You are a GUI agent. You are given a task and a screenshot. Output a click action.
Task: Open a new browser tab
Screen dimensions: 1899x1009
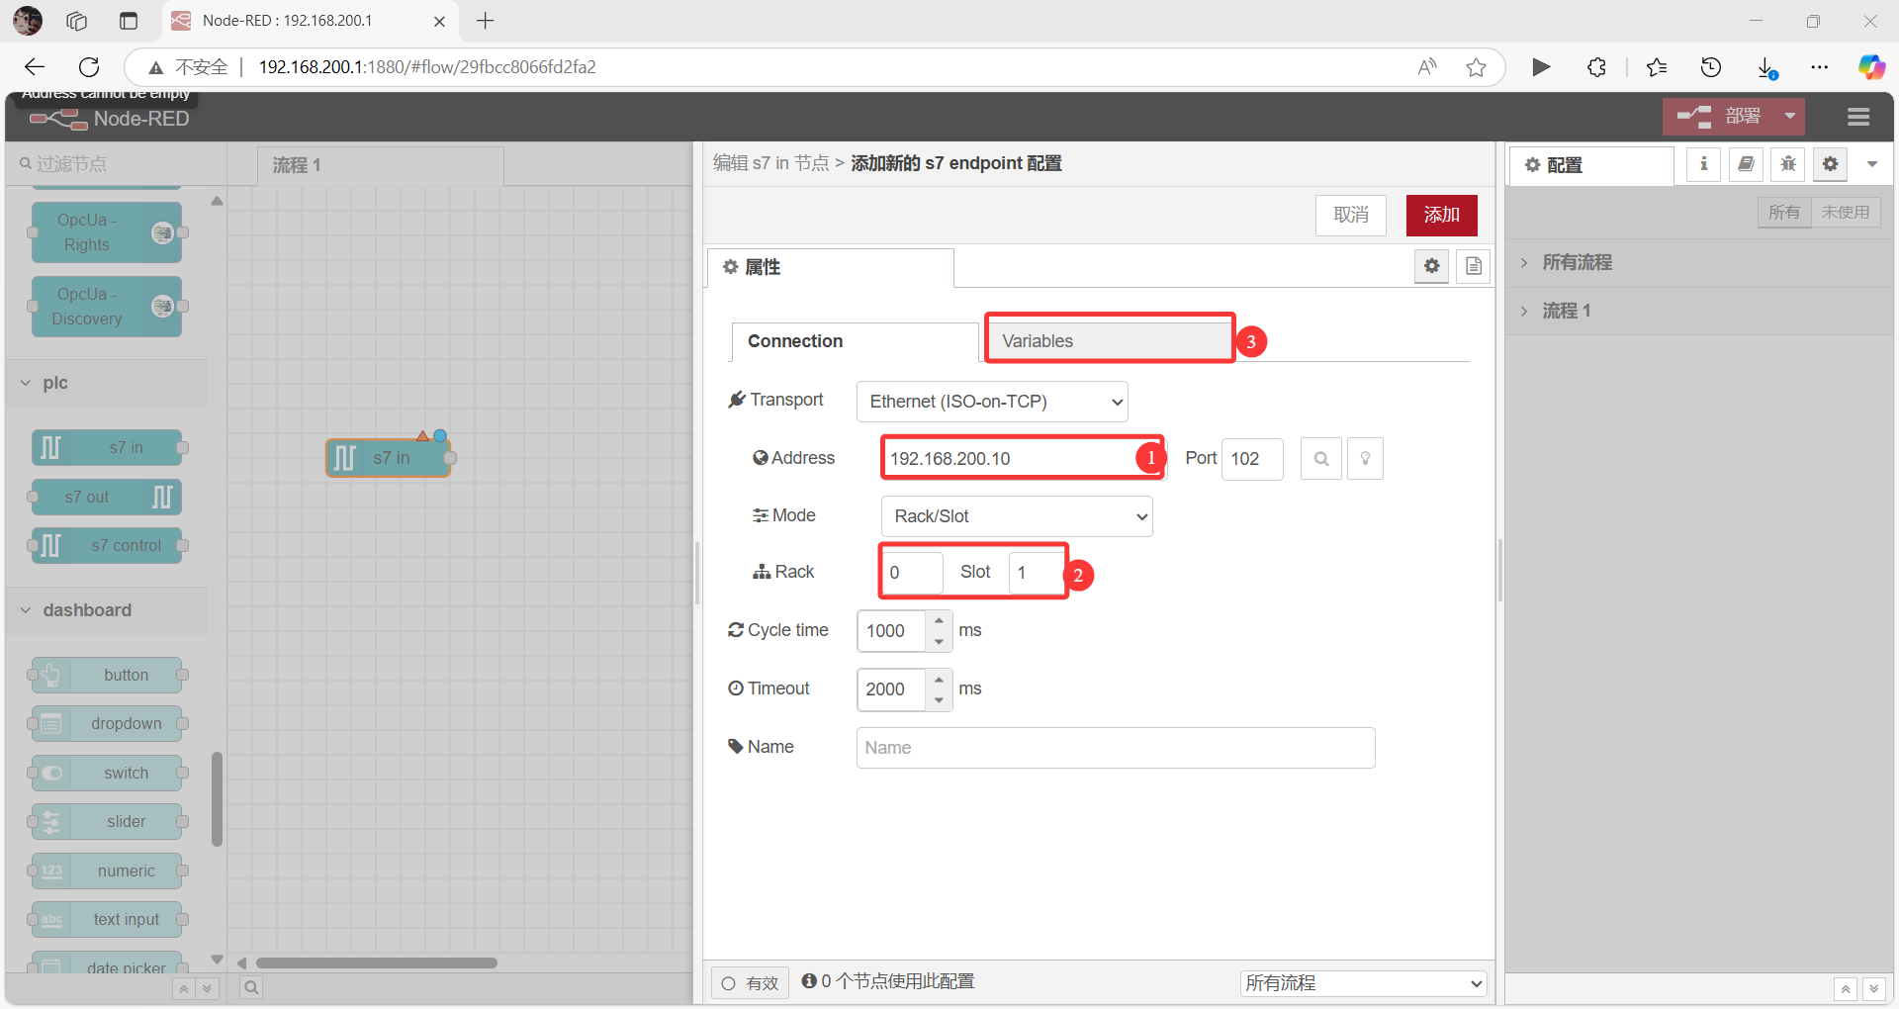pyautogui.click(x=485, y=21)
